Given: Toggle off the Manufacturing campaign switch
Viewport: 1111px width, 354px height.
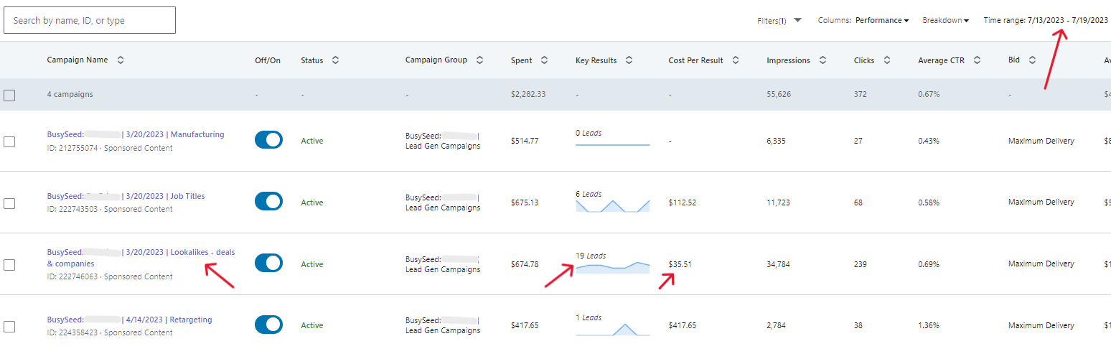Looking at the screenshot, I should [268, 140].
